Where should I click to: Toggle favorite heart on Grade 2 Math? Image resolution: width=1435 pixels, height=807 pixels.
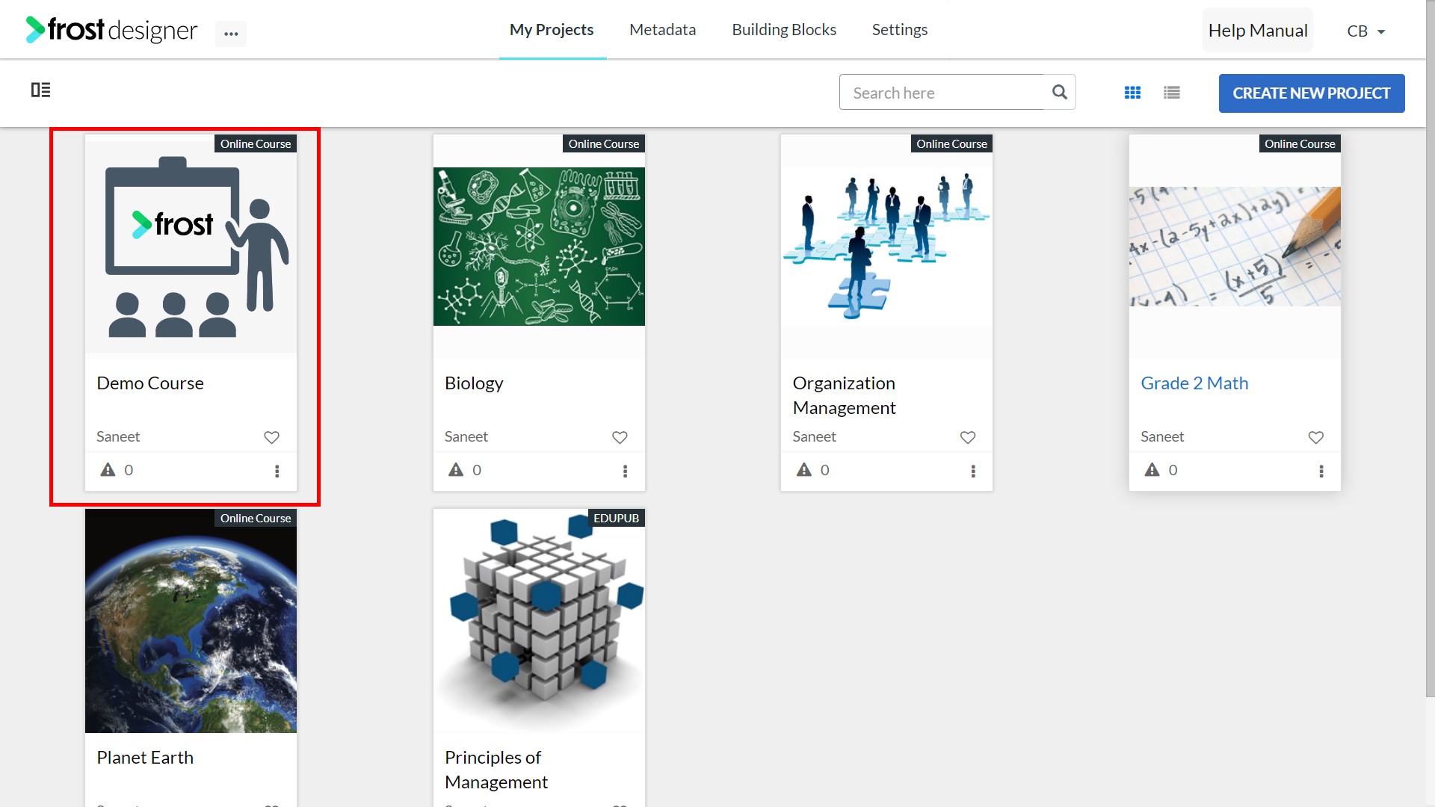(1316, 437)
